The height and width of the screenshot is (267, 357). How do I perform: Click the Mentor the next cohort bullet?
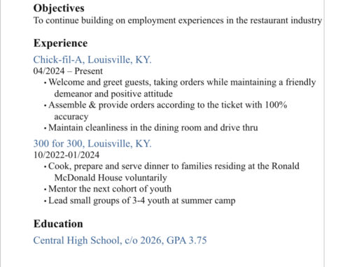[x=110, y=189]
